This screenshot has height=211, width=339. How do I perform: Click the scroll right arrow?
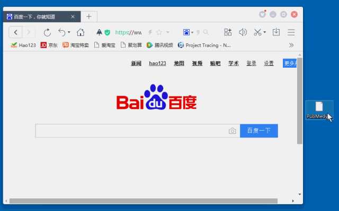[x=293, y=201]
